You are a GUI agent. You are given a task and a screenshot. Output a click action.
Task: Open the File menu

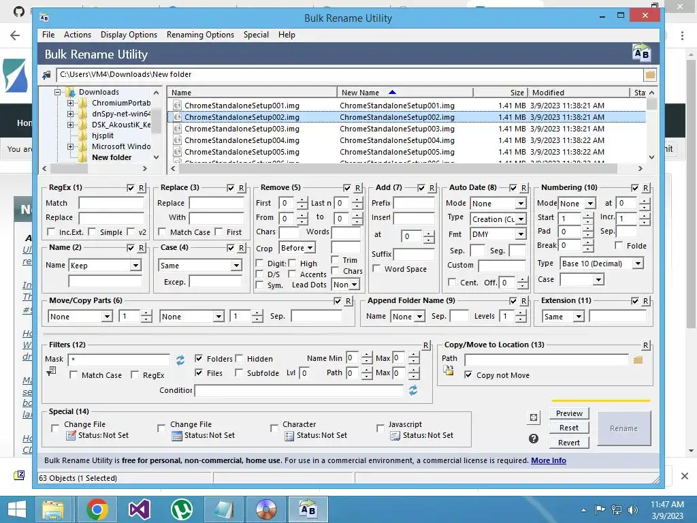click(48, 35)
